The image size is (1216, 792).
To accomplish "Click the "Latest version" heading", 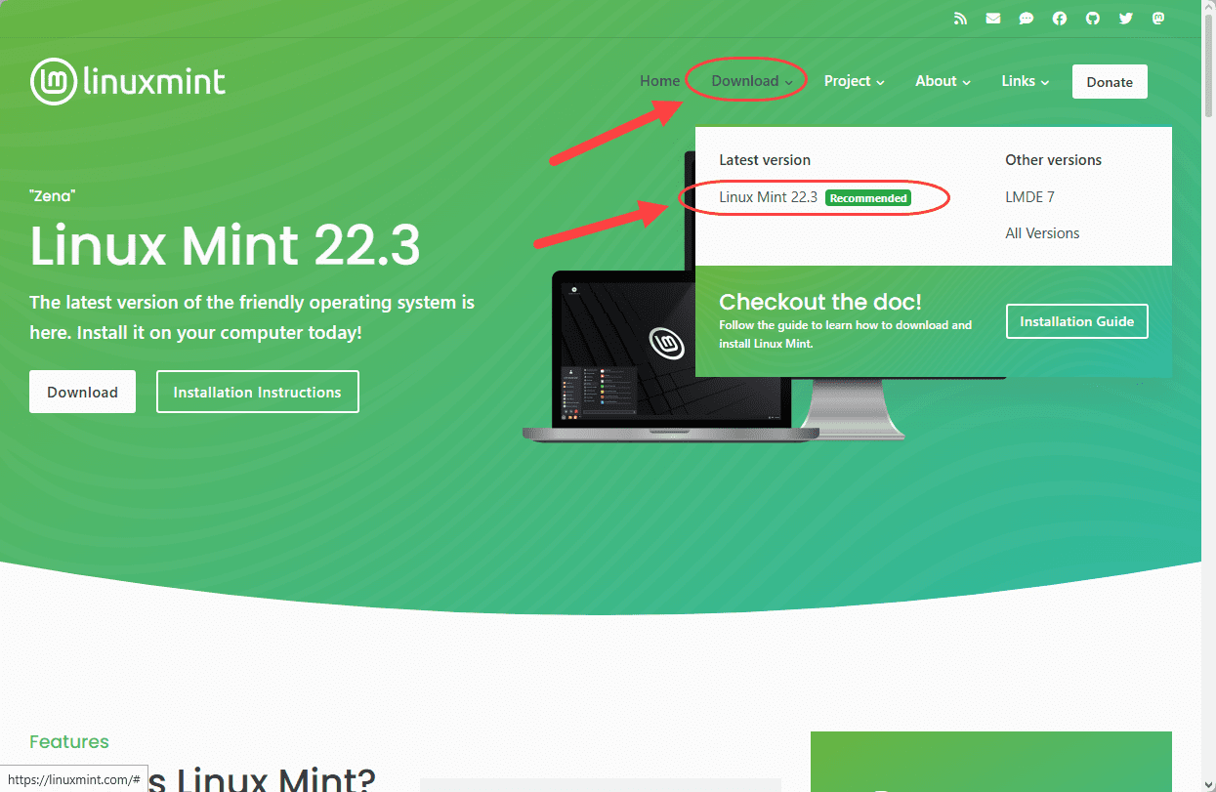I will coord(765,160).
